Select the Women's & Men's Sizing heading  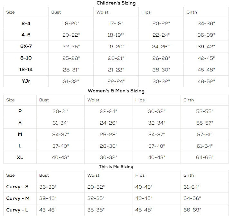[116, 91]
